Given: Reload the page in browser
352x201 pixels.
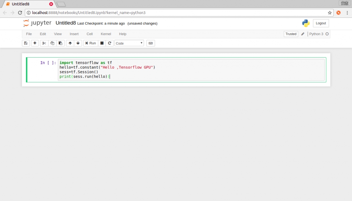Looking at the screenshot, I should pyautogui.click(x=20, y=13).
